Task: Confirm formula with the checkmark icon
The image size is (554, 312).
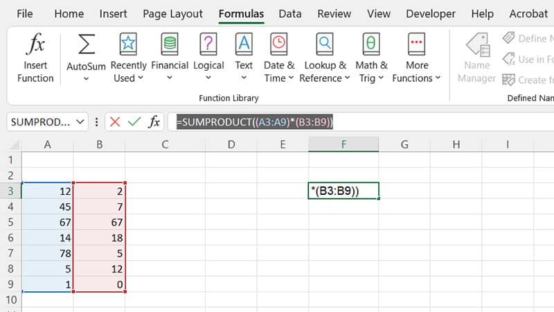Action: point(134,122)
